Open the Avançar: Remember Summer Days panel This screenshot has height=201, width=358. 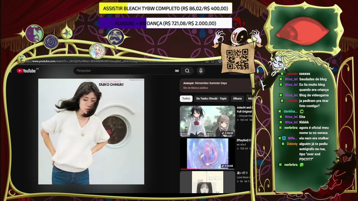216,85
